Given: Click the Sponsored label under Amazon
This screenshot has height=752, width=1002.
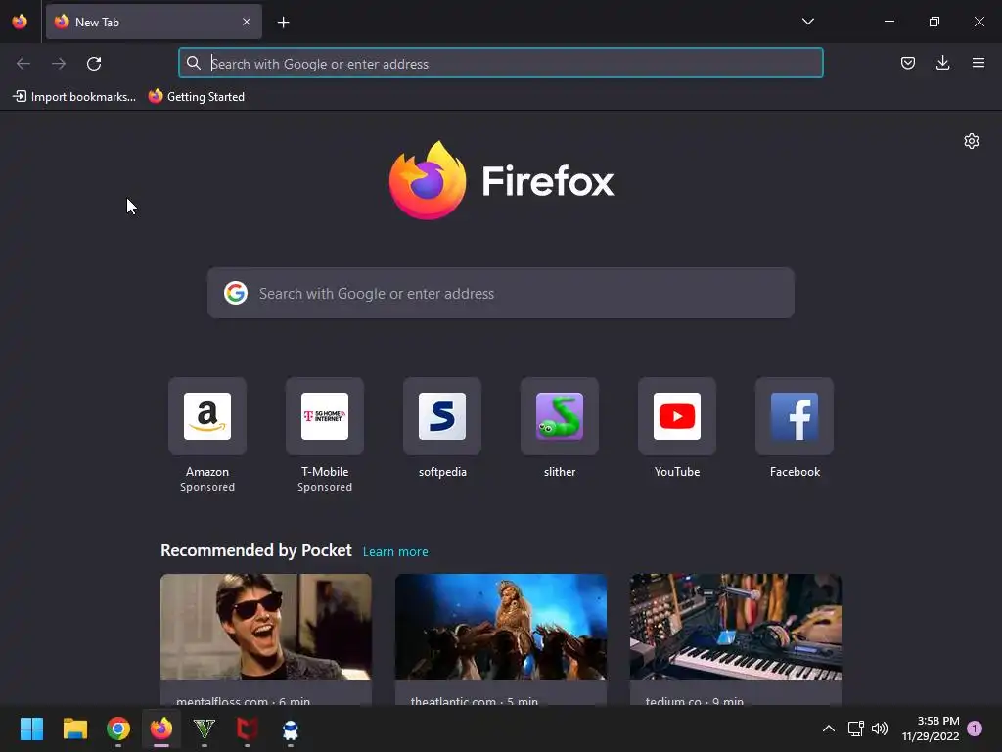Looking at the screenshot, I should [207, 487].
